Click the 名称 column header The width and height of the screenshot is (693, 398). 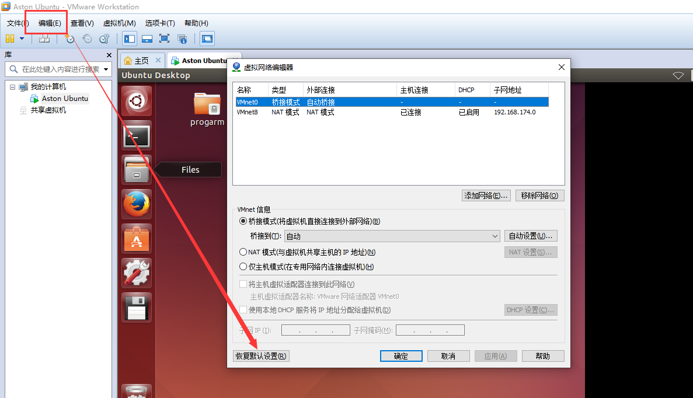pyautogui.click(x=252, y=90)
